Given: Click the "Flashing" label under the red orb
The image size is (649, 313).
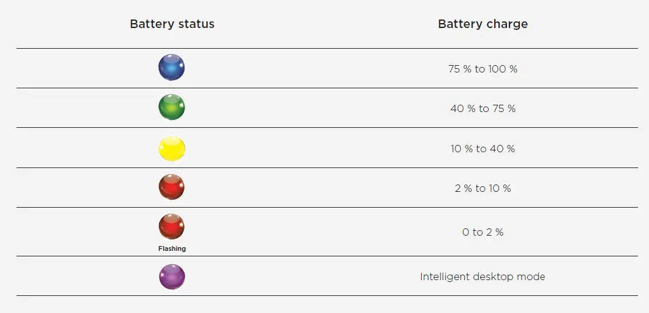Looking at the screenshot, I should [172, 248].
